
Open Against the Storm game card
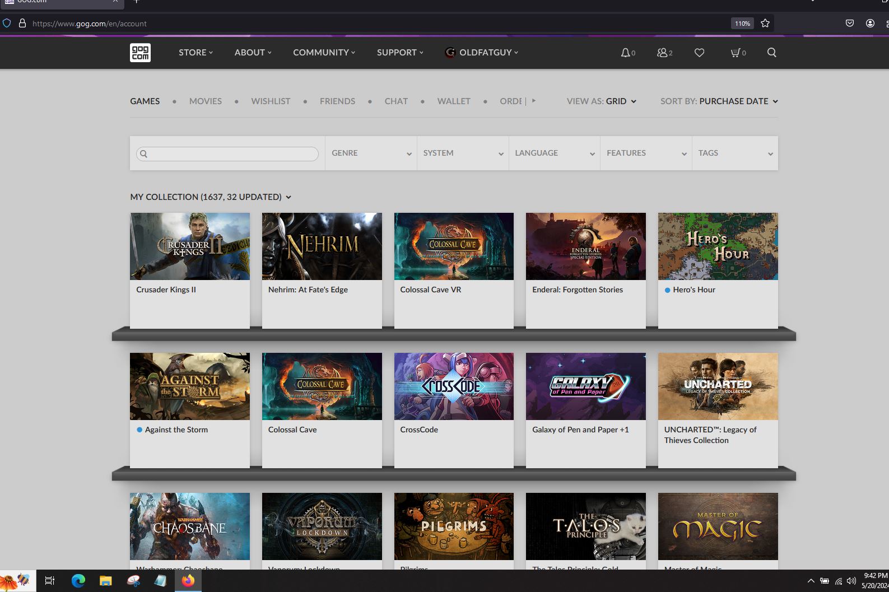pos(190,410)
